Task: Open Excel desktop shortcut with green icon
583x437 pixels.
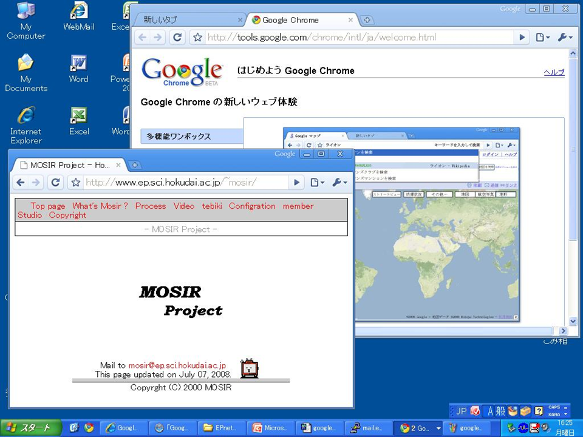Action: [79, 121]
